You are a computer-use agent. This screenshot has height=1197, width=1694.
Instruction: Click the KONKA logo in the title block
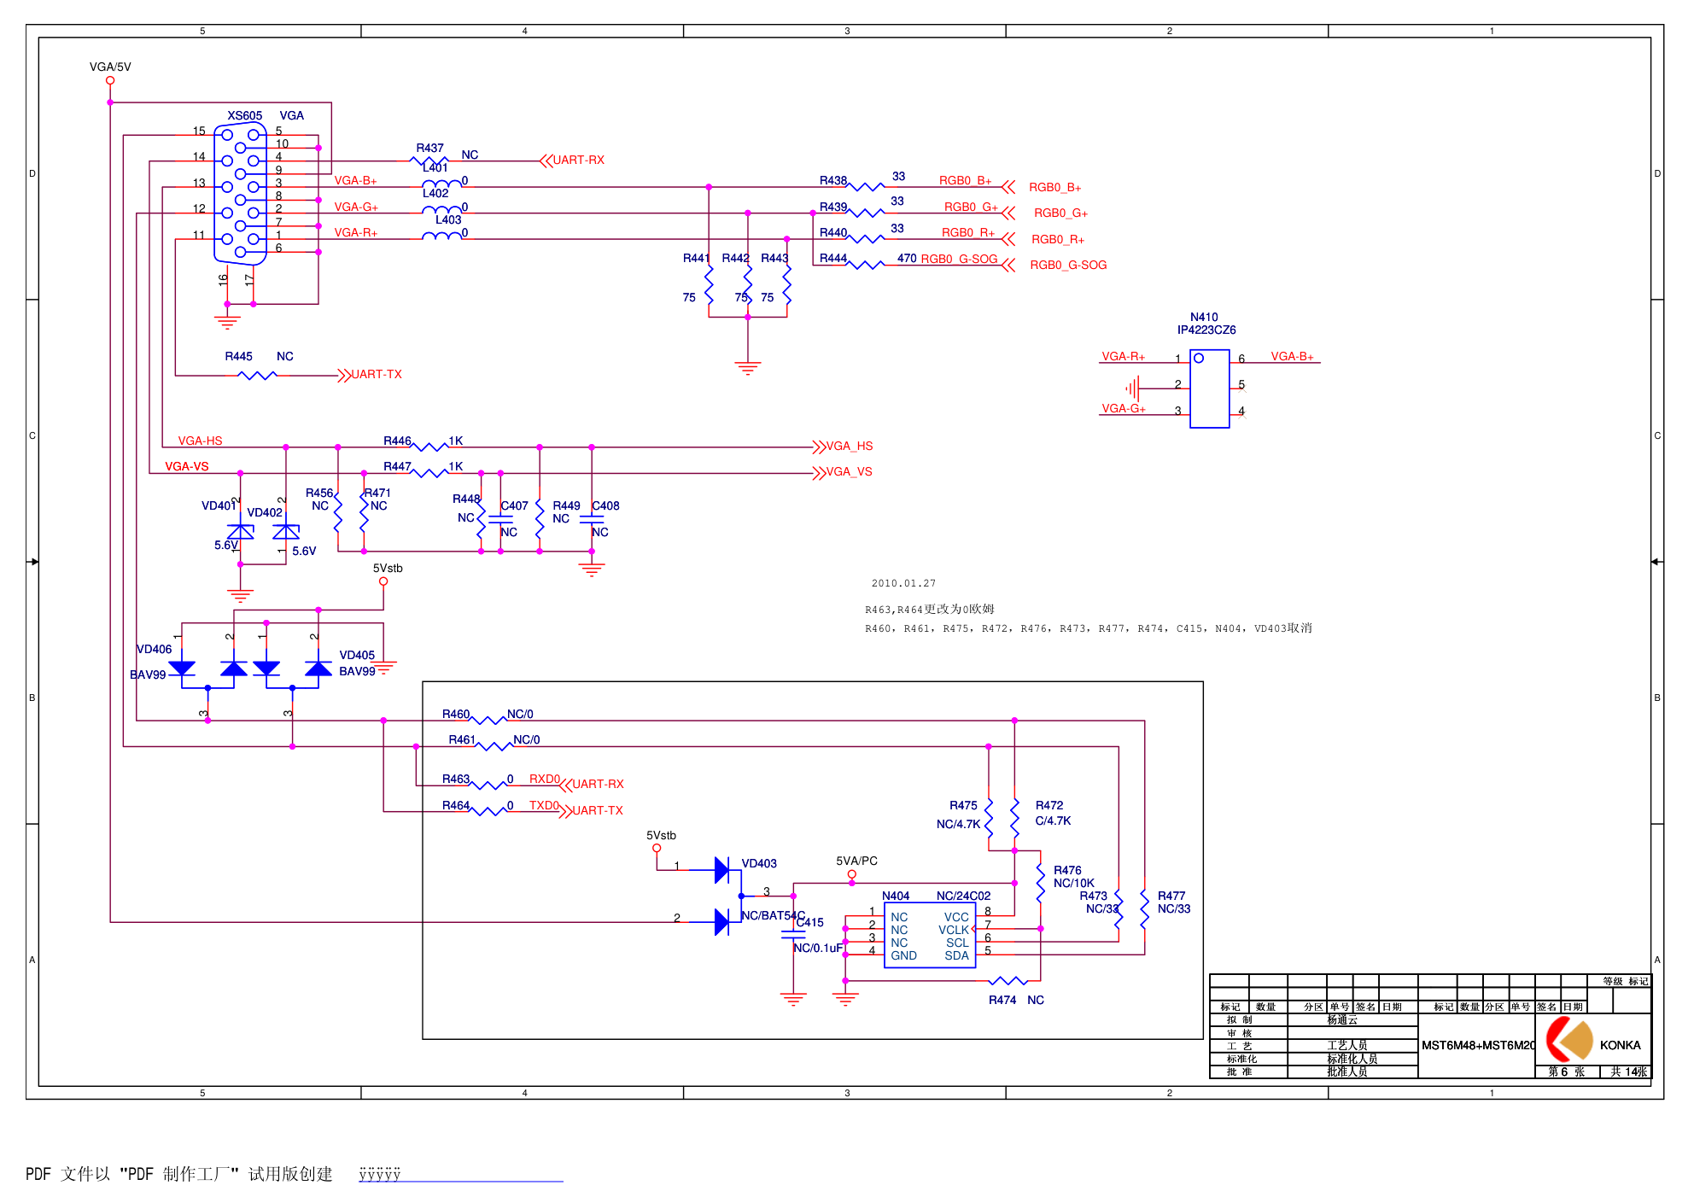pyautogui.click(x=1569, y=1039)
